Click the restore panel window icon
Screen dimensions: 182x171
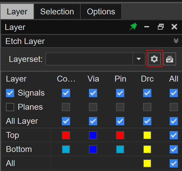click(161, 27)
